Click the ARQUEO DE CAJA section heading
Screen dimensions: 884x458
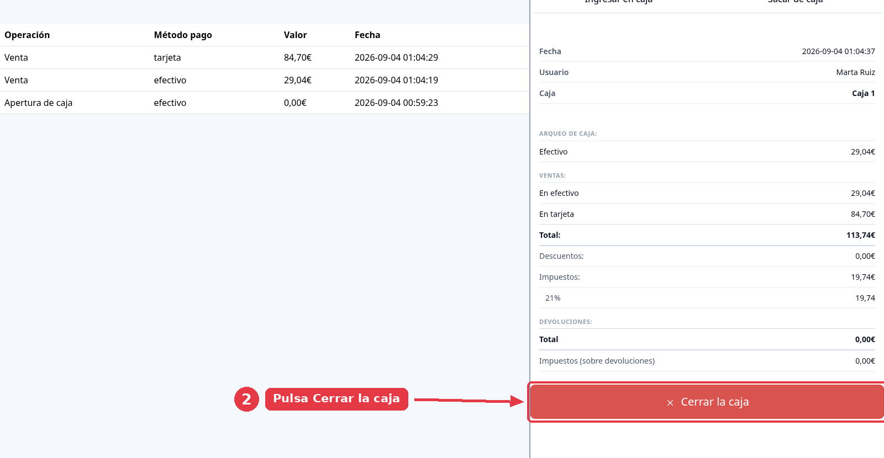568,134
